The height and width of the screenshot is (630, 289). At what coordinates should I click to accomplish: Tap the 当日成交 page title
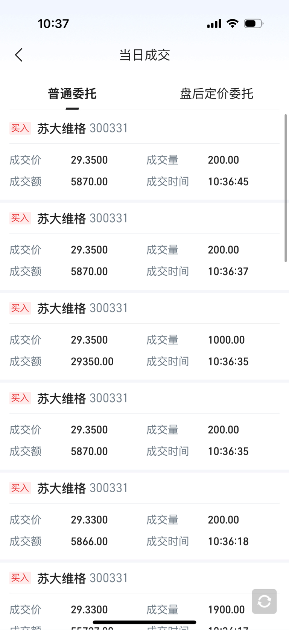(x=144, y=55)
